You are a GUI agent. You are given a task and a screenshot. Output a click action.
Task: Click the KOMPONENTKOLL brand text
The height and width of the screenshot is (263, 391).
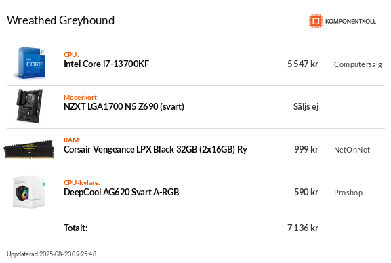click(x=350, y=22)
